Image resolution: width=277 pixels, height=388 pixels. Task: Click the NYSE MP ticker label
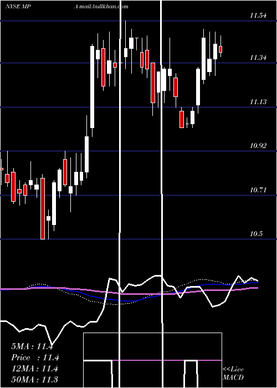tap(18, 7)
